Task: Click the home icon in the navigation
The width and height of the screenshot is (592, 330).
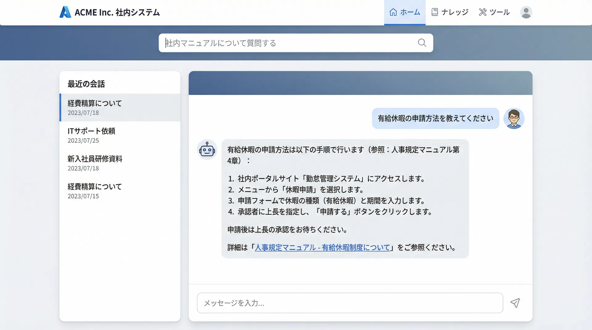Action: click(x=393, y=12)
